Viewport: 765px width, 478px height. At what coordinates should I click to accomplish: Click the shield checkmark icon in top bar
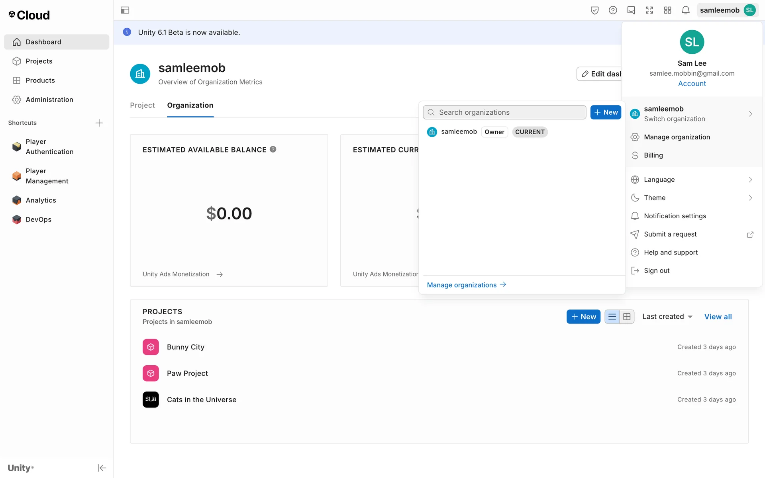click(594, 10)
